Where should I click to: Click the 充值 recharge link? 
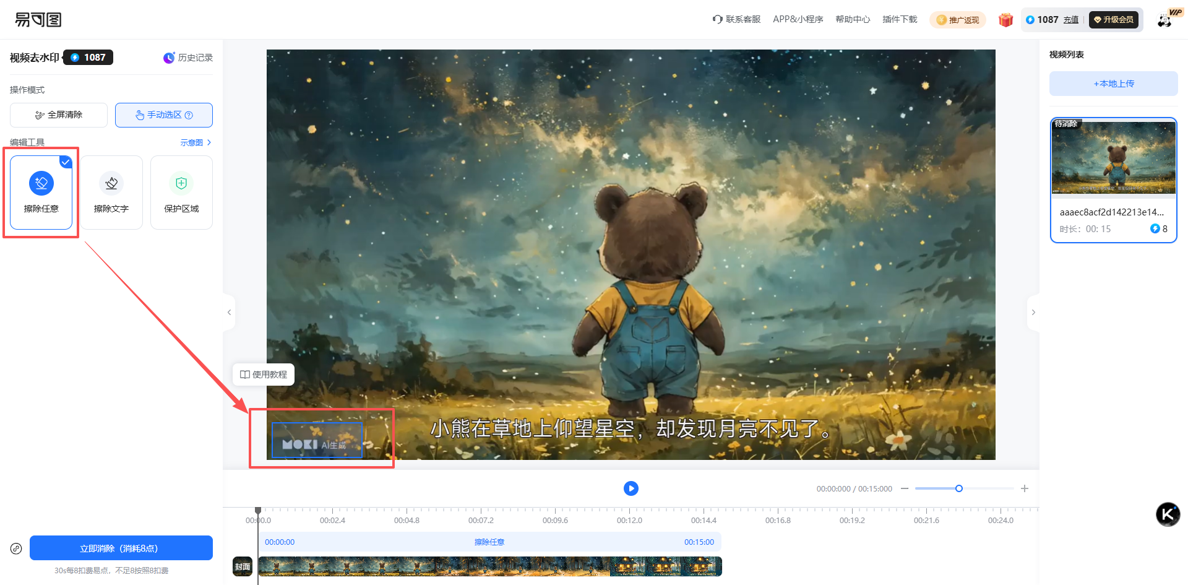1071,20
